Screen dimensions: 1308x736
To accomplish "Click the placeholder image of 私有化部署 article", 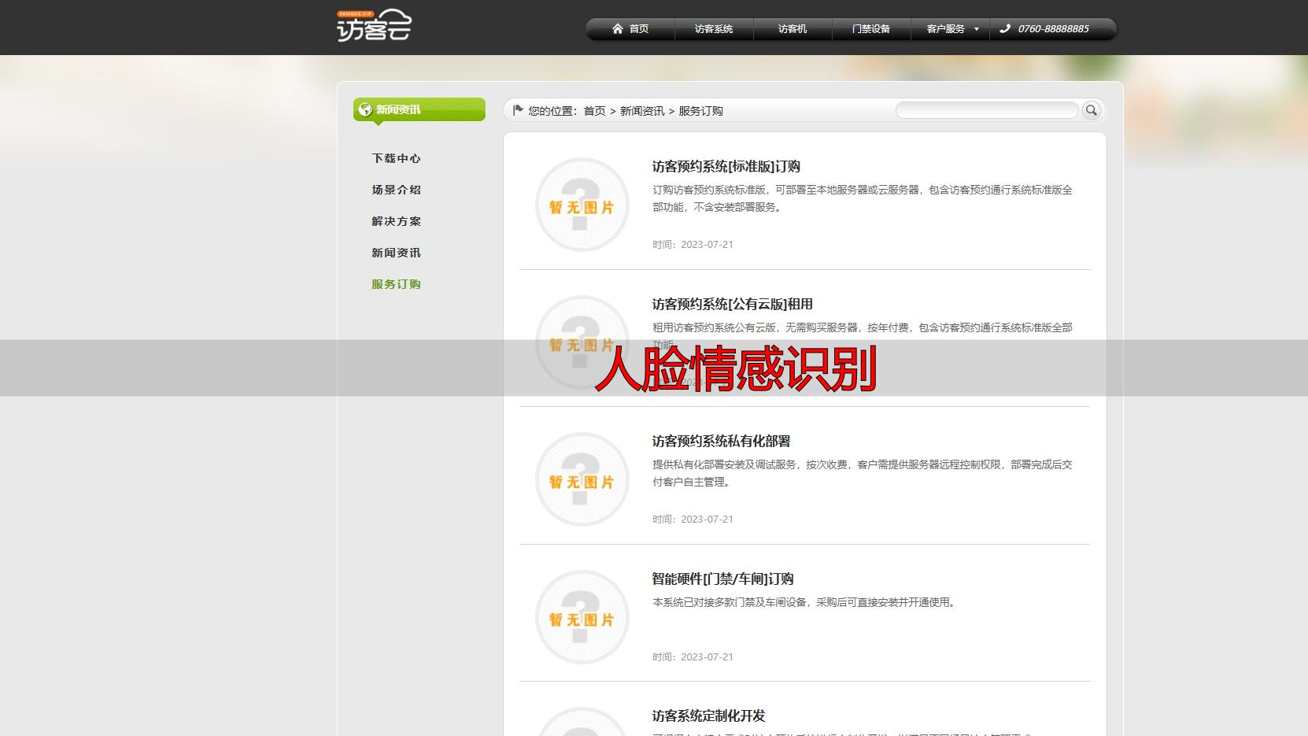I will 582,479.
